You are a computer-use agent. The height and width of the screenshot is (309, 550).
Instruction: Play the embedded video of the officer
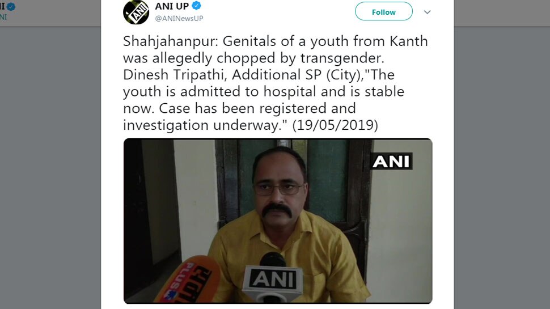click(278, 221)
